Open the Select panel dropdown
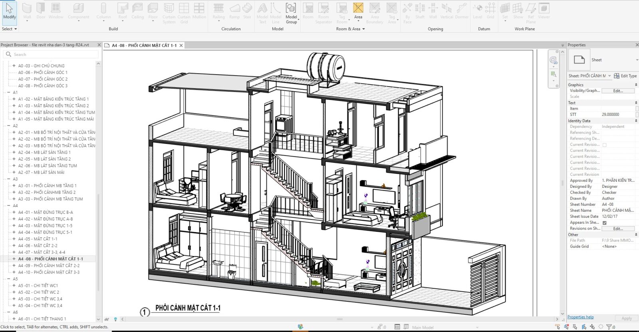 click(x=10, y=29)
